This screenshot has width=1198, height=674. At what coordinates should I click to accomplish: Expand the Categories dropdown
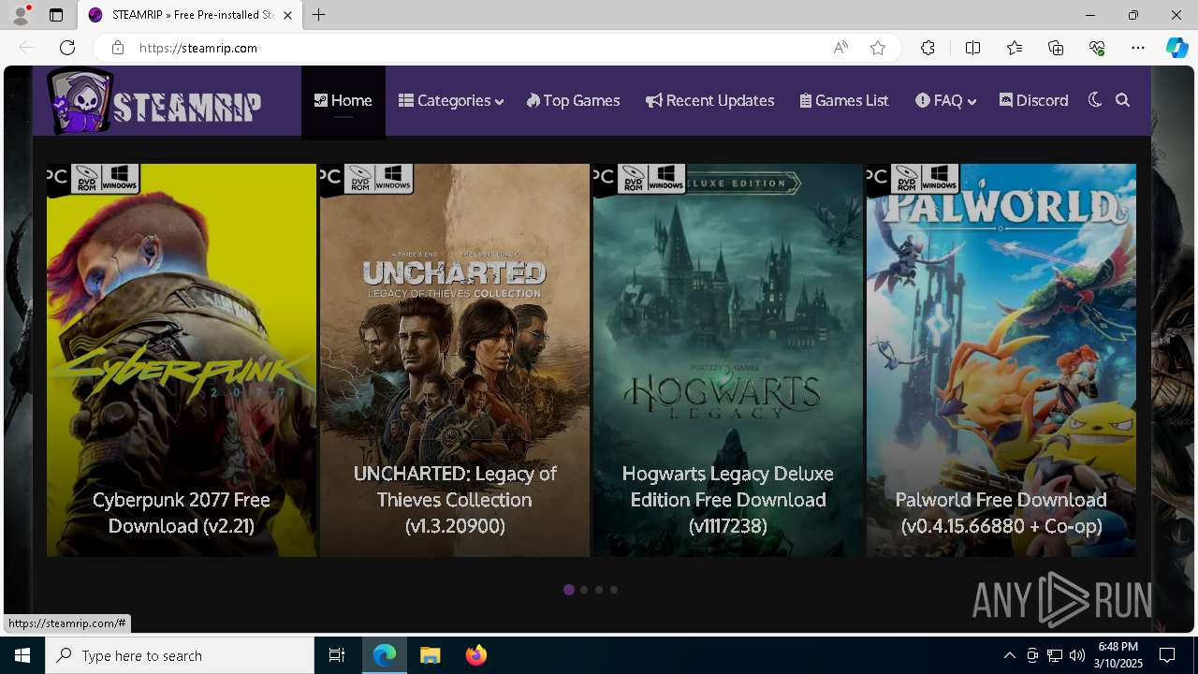[x=451, y=100]
